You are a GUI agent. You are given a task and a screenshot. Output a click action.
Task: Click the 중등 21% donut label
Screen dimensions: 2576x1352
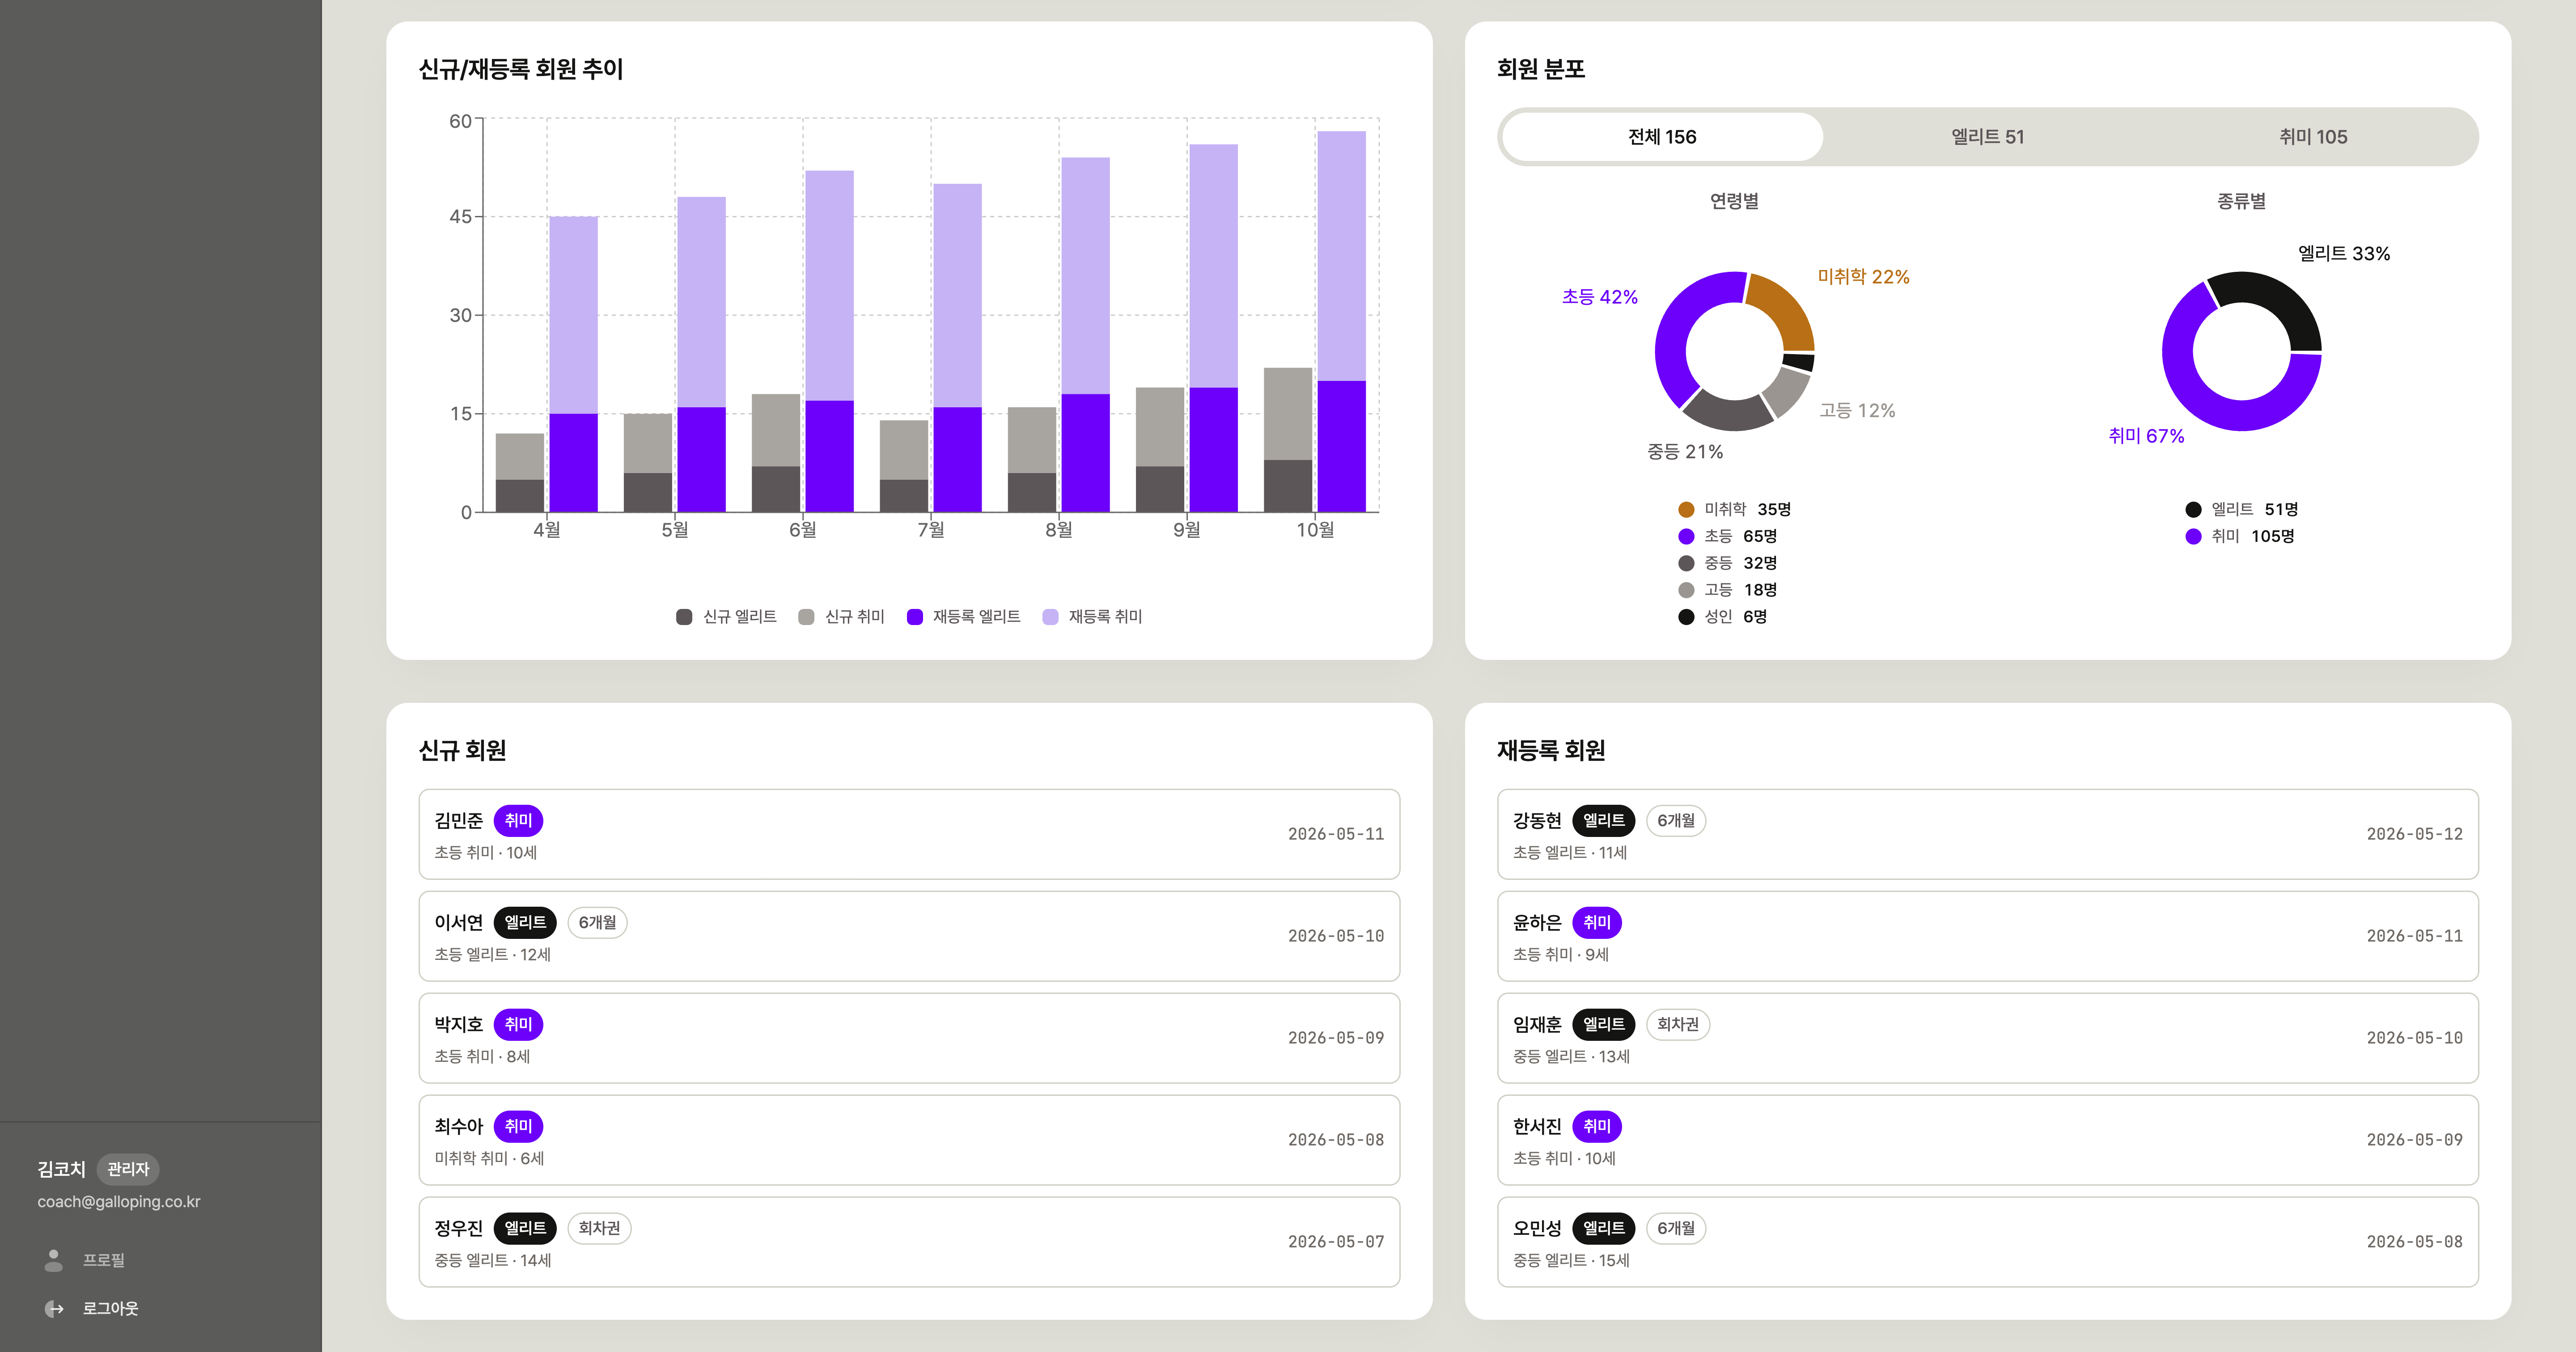click(1685, 452)
